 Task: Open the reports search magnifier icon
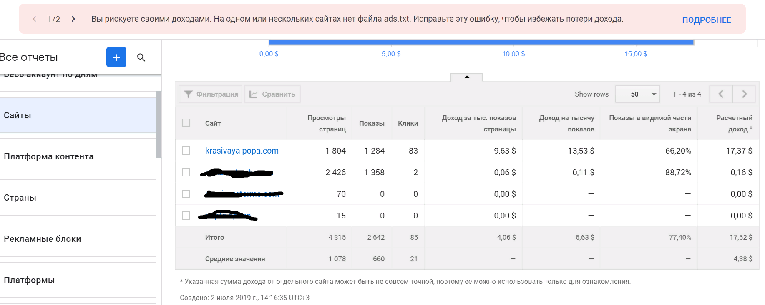pyautogui.click(x=141, y=57)
